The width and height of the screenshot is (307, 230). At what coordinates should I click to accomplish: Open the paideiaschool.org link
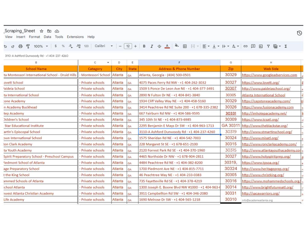[x=266, y=89]
